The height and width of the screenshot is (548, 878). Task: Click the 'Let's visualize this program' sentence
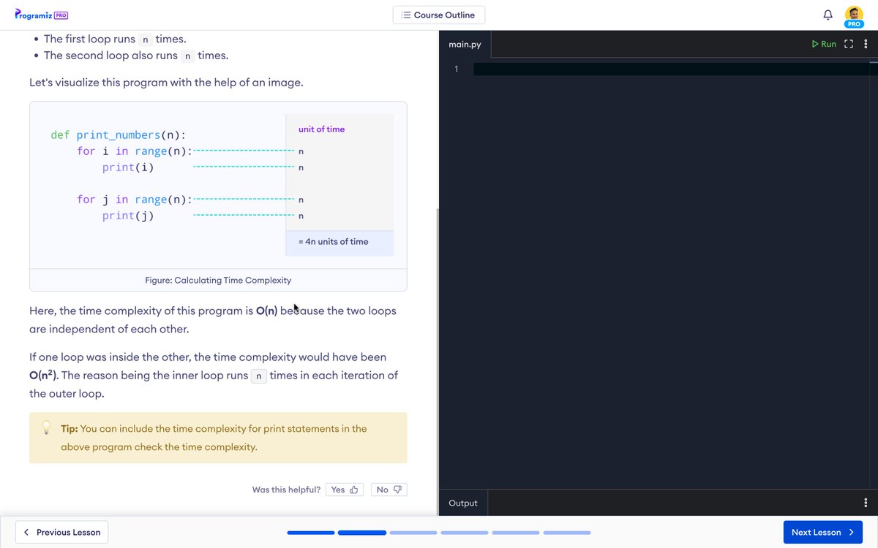click(x=166, y=83)
